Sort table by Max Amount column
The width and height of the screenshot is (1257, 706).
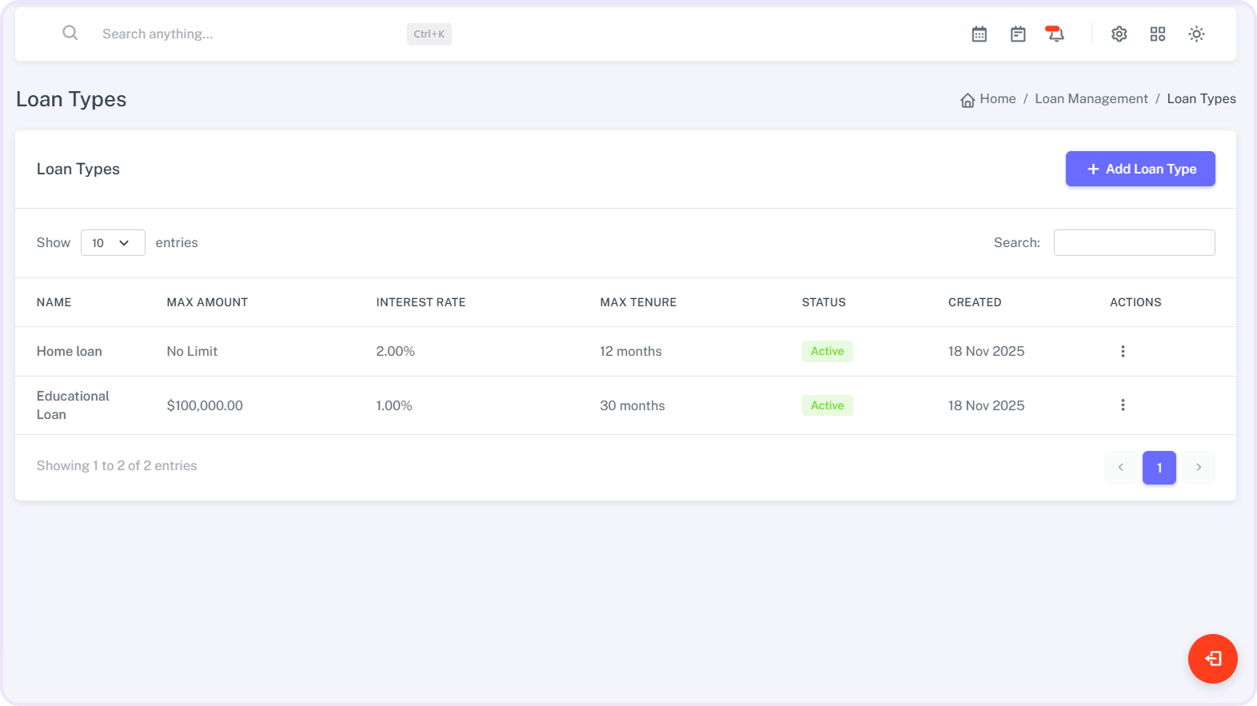(x=207, y=302)
